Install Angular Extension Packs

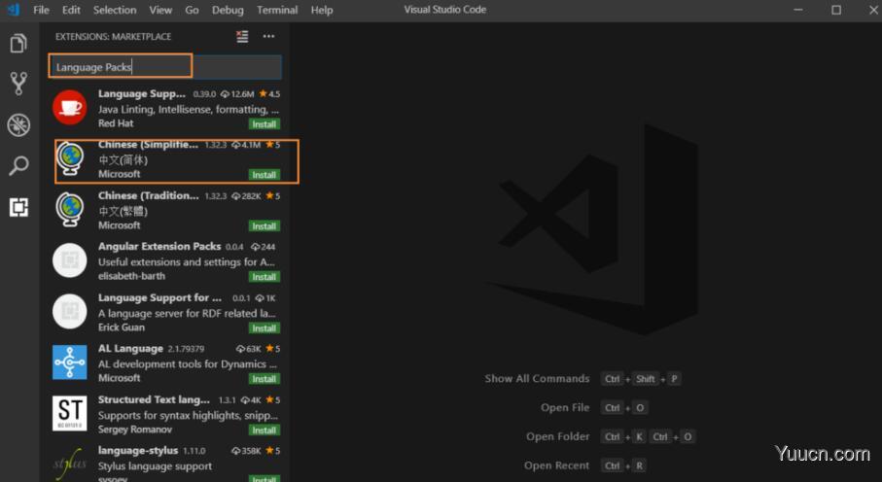point(264,277)
